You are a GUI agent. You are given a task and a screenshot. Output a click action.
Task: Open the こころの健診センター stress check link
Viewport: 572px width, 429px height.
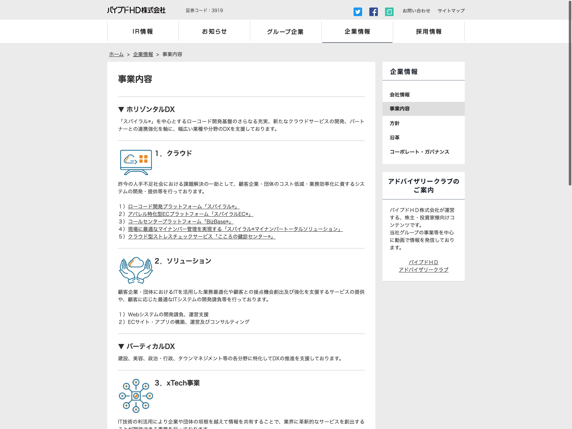(x=202, y=237)
